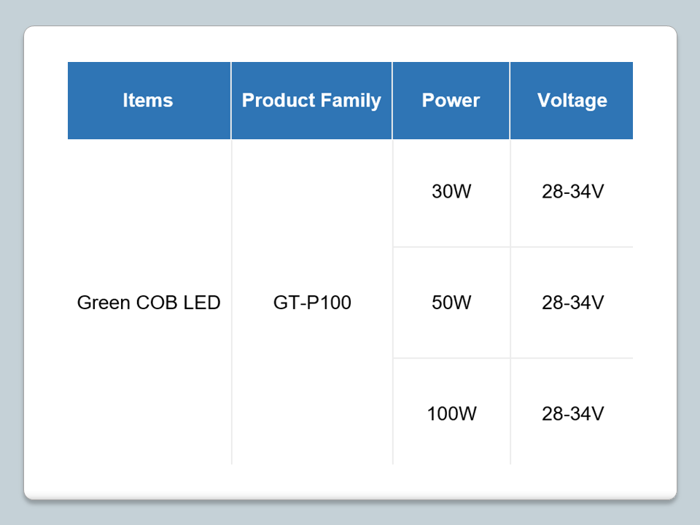This screenshot has width=700, height=525.
Task: Click the 30W power cell
Action: 451,192
